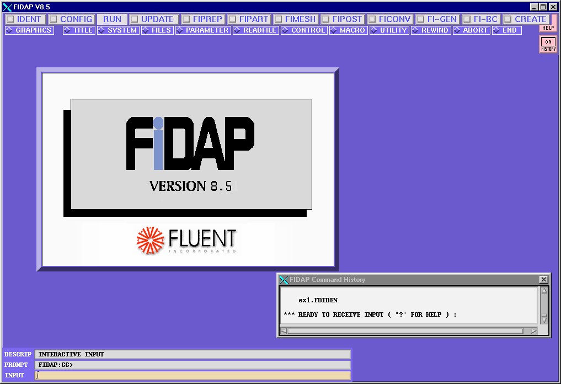The height and width of the screenshot is (384, 561).
Task: Enable the FIPREP module checkbox
Action: pos(186,19)
